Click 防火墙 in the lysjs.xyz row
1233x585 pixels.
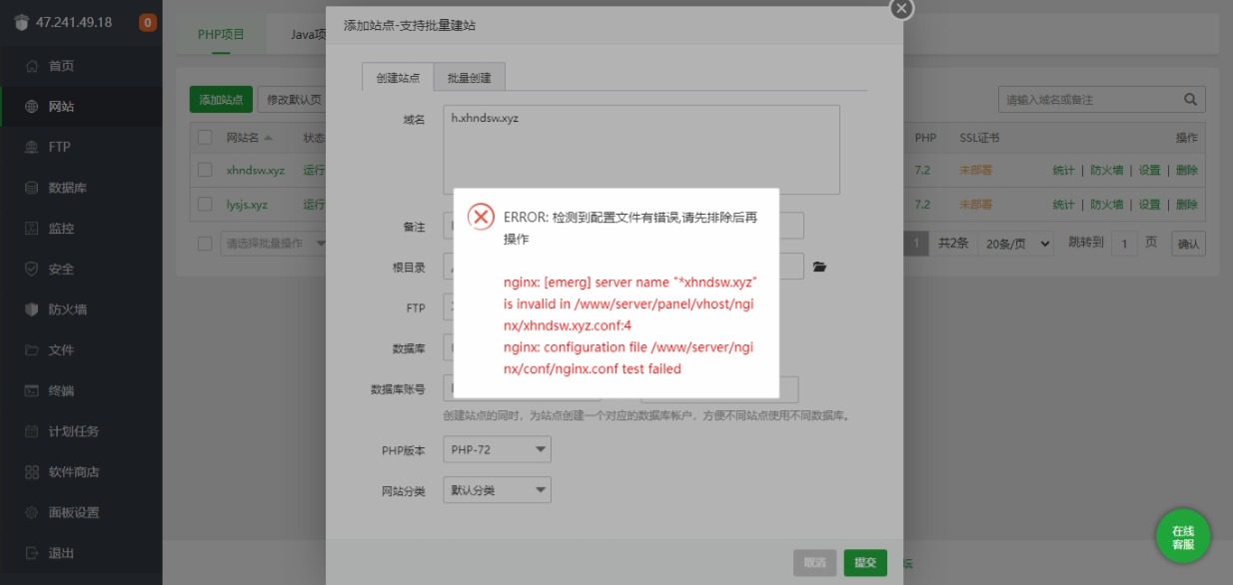(x=1106, y=205)
